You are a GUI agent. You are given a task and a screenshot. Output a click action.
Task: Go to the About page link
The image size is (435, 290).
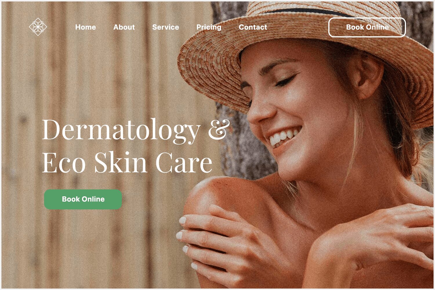click(124, 27)
